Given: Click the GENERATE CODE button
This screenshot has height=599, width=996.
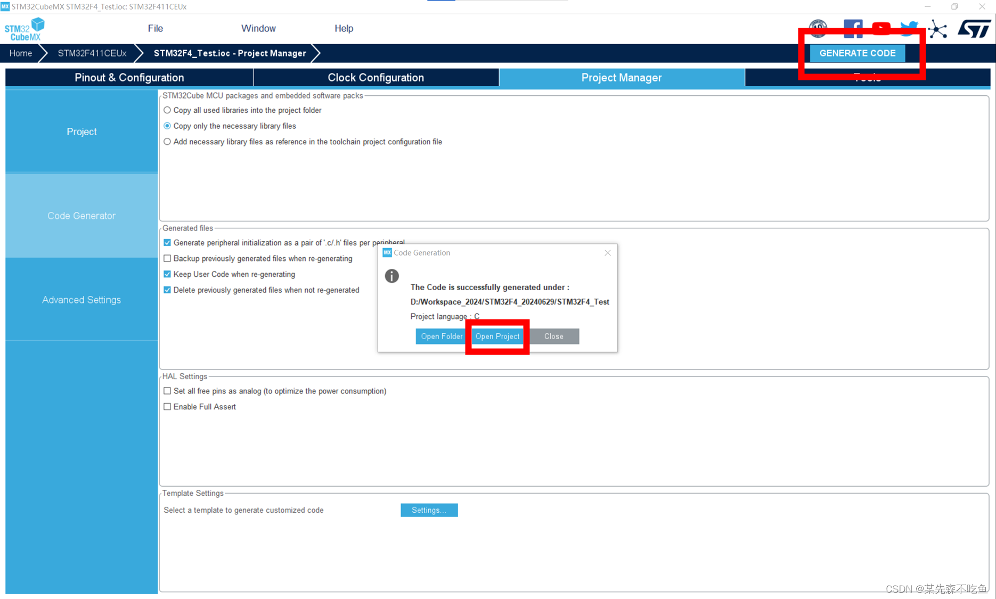Looking at the screenshot, I should 857,53.
